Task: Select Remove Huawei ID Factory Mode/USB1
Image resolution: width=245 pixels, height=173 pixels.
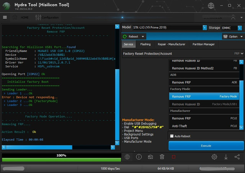Action: pos(204,104)
